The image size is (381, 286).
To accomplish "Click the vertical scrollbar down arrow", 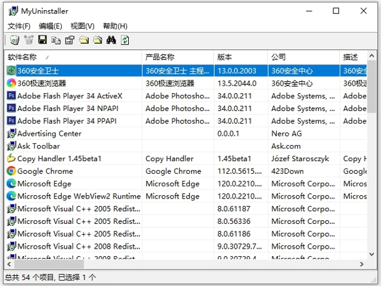I will click(372, 254).
